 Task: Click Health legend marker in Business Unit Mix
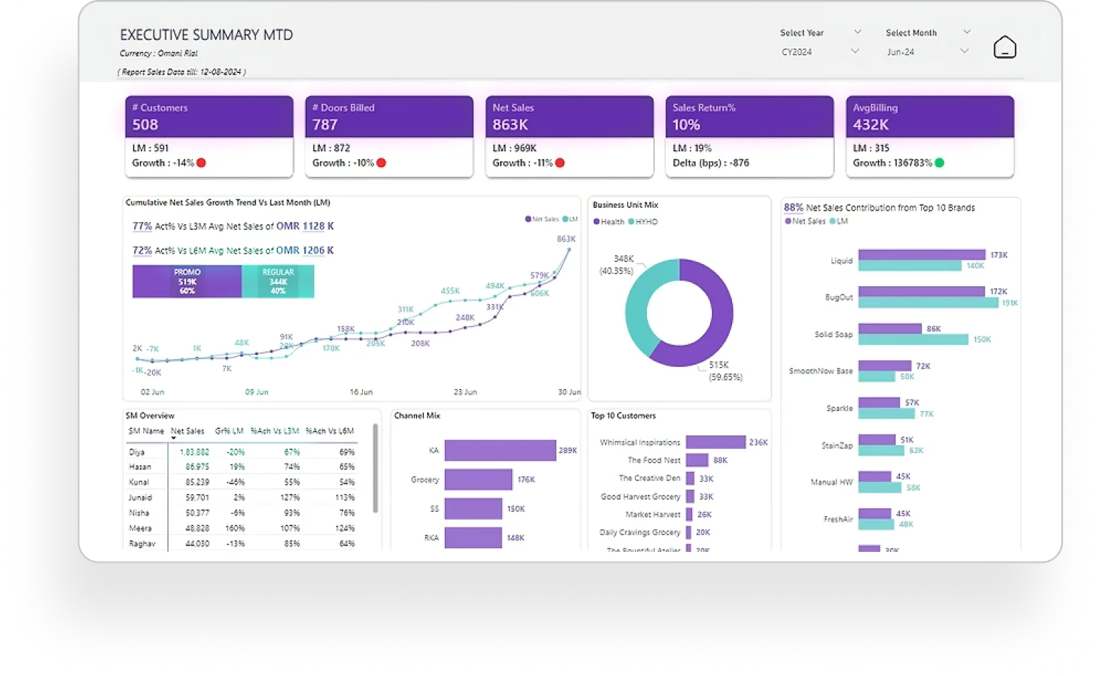point(597,222)
